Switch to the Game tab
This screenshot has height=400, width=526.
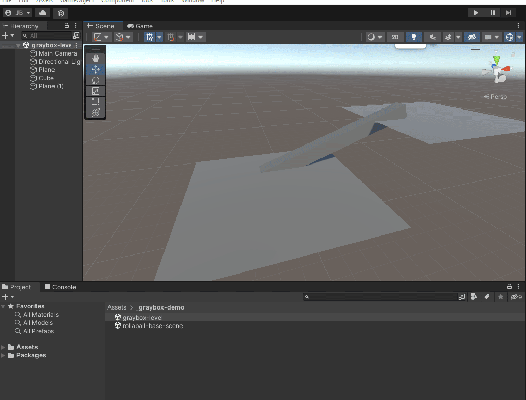coord(140,26)
